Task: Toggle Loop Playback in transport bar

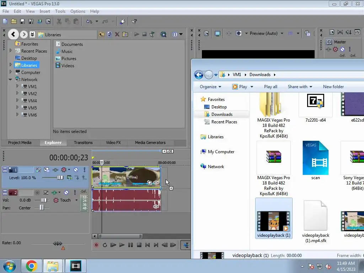Action: pos(105,245)
